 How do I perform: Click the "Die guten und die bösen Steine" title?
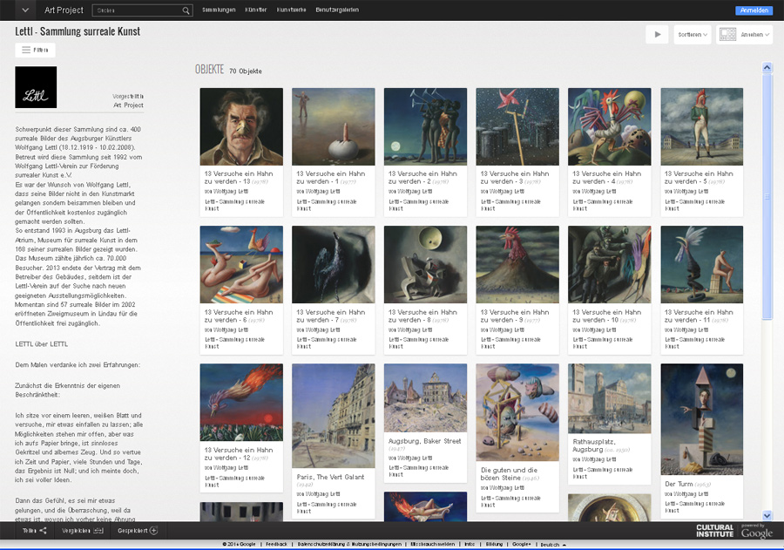pos(509,474)
